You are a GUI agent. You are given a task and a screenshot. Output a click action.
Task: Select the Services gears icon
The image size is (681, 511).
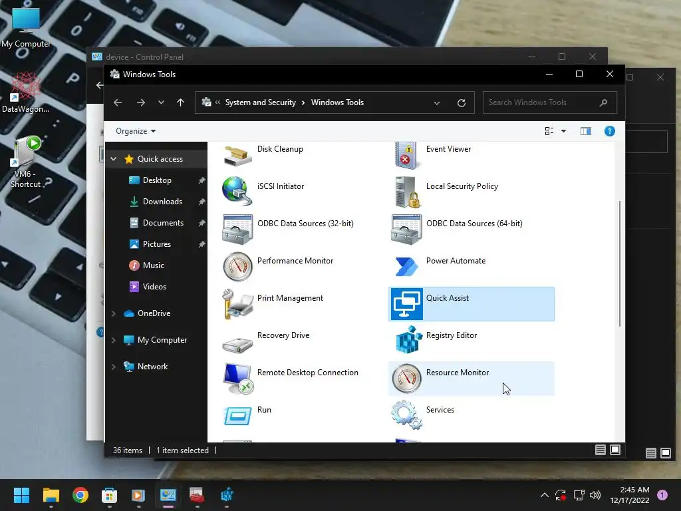tap(406, 415)
